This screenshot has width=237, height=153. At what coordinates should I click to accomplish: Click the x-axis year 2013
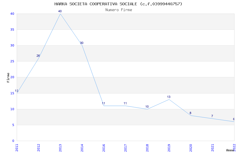60,148
